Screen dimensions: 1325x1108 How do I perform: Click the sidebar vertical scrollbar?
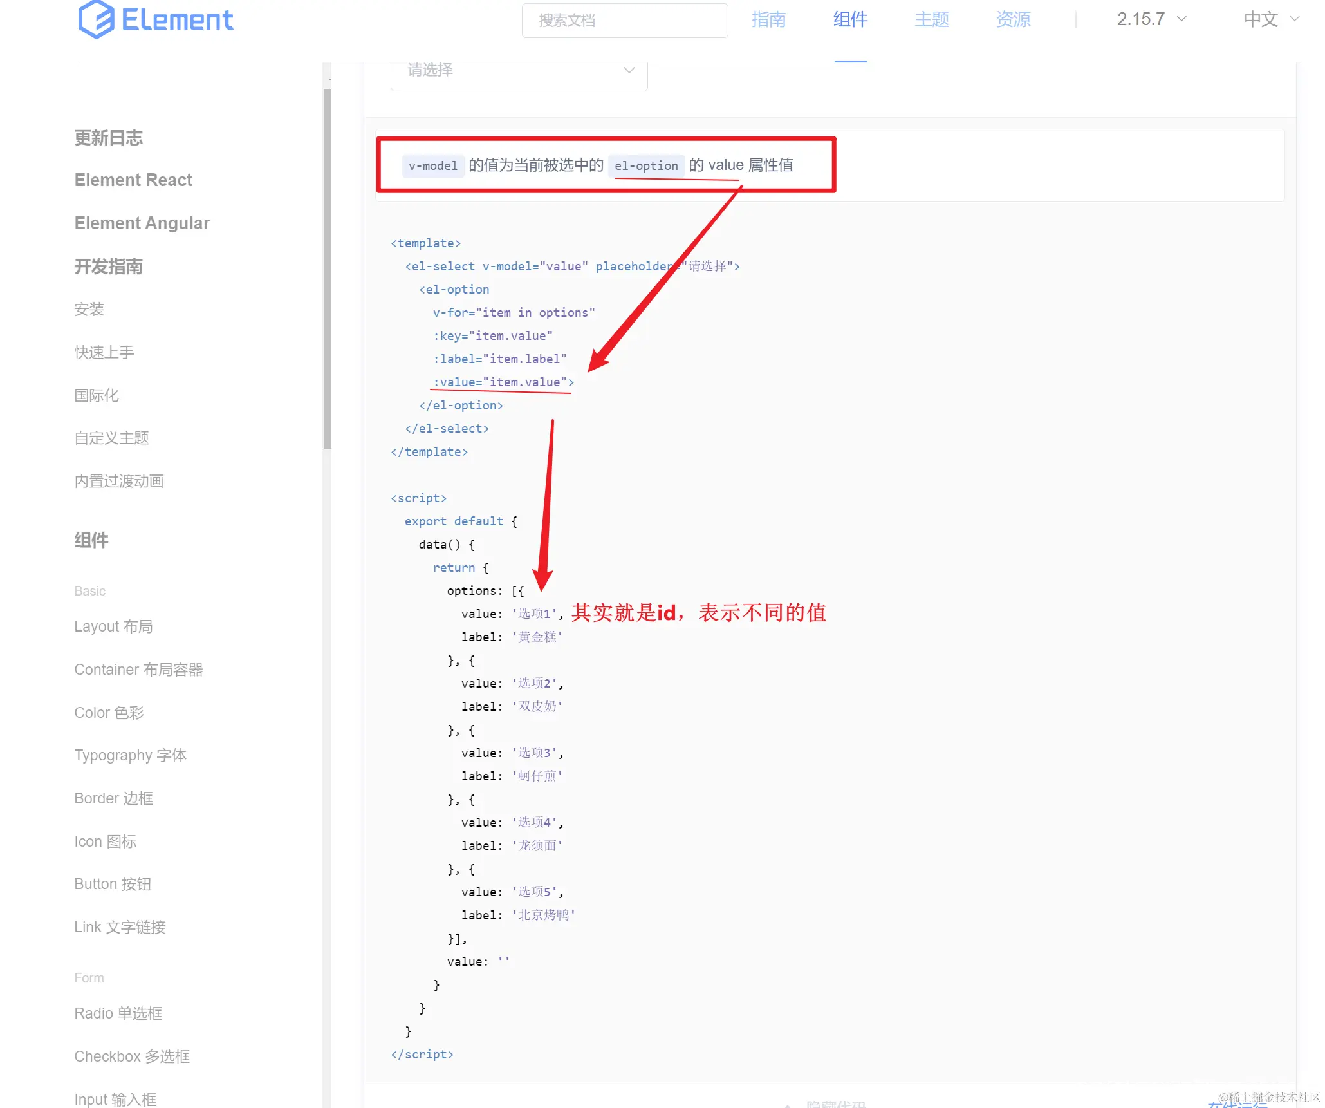tap(327, 270)
